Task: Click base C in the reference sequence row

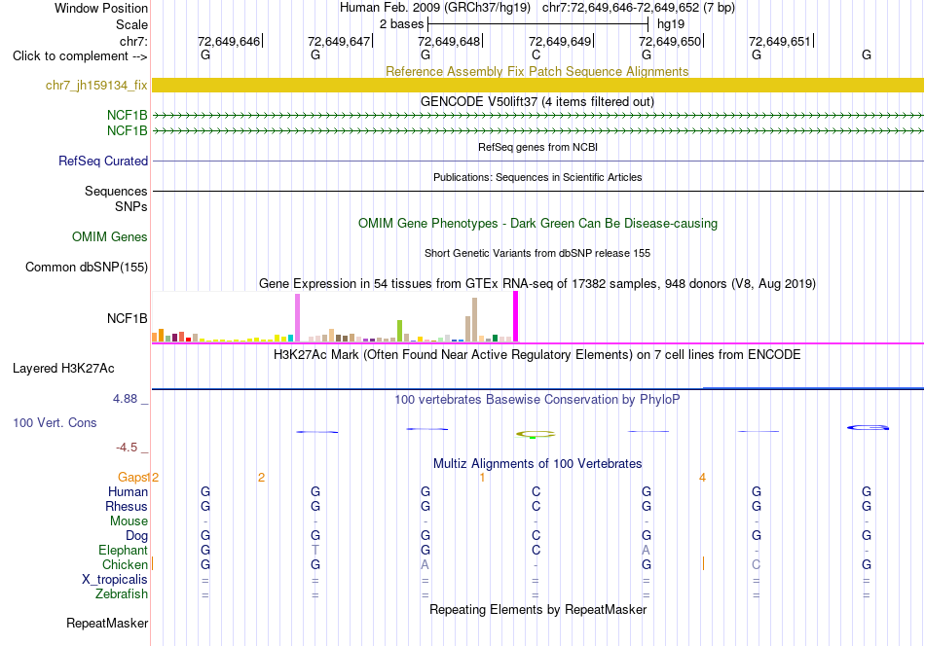Action: pyautogui.click(x=536, y=54)
